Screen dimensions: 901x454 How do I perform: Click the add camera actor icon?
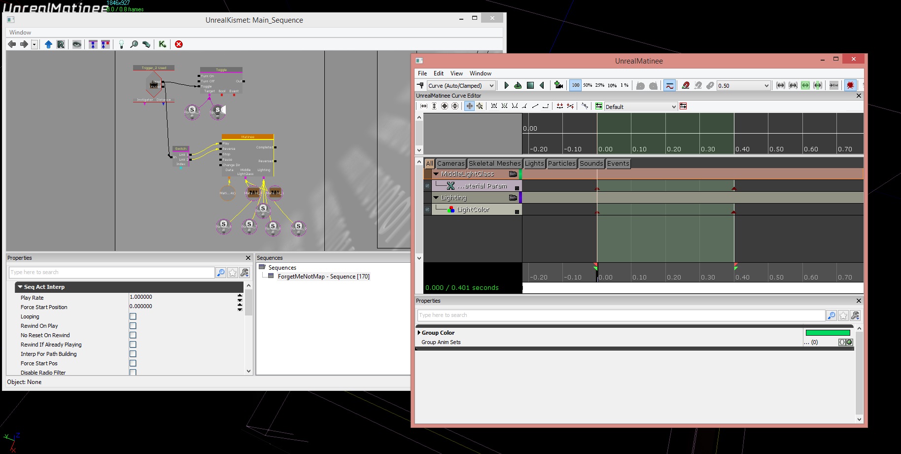558,85
